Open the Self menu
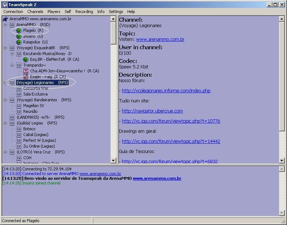287x225 pixels. tap(68, 12)
